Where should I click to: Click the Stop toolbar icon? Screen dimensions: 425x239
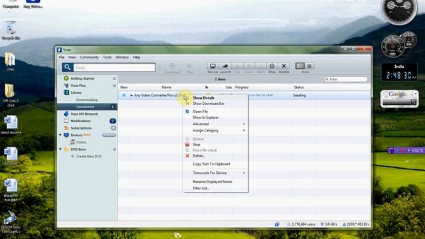point(272,66)
